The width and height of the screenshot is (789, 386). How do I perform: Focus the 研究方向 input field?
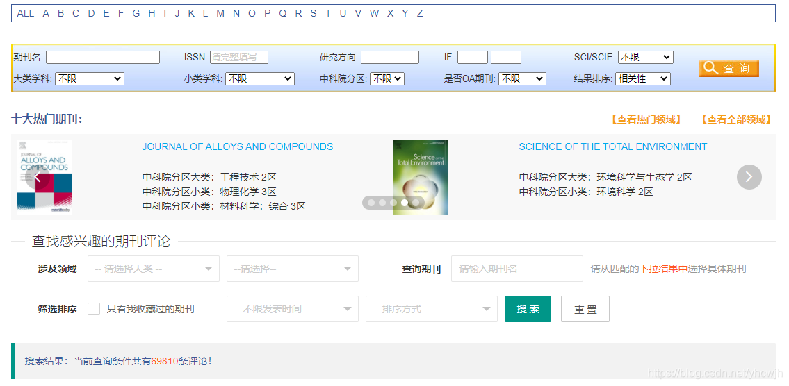pos(390,58)
